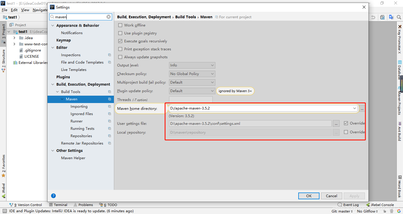Select the Keymap settings entry
The height and width of the screenshot is (214, 403).
point(63,40)
